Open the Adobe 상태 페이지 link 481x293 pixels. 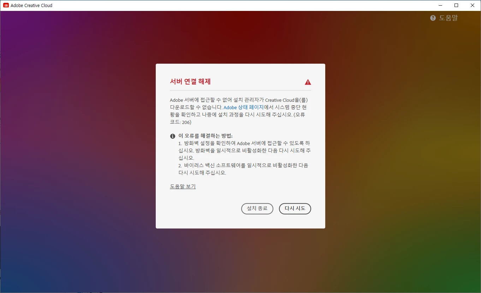point(244,107)
